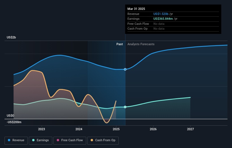This screenshot has height=148, width=232.
Task: Click the 2027 x-axis label
Action: 190,129
